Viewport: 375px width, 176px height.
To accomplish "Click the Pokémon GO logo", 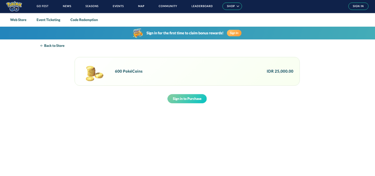I will (14, 6).
